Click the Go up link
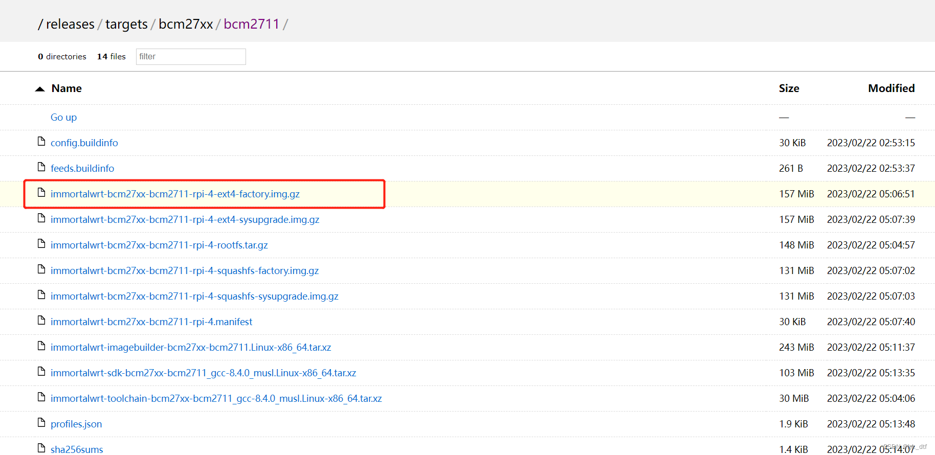935x455 pixels. tap(63, 117)
